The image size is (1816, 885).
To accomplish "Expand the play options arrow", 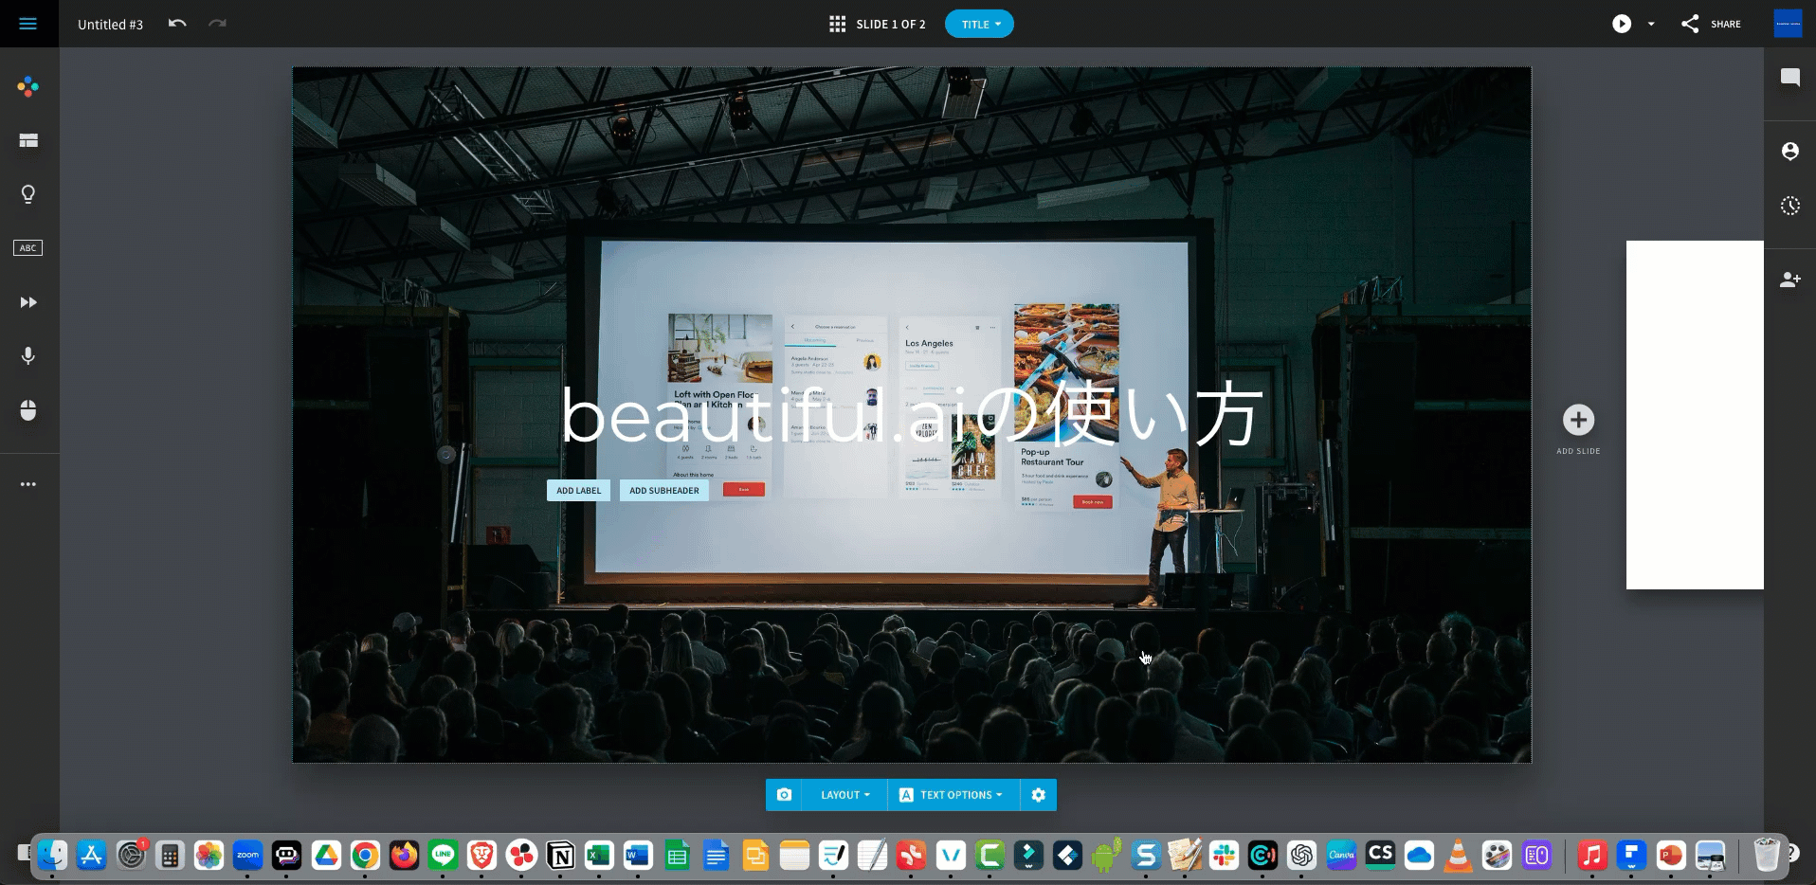I will [1651, 24].
